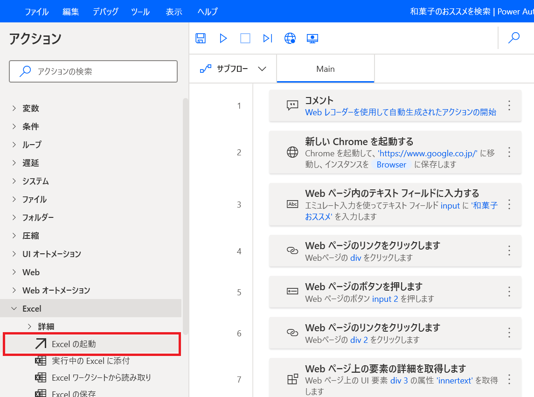Click the Excel ワークシートから読み取り Excel icon

[x=41, y=377]
